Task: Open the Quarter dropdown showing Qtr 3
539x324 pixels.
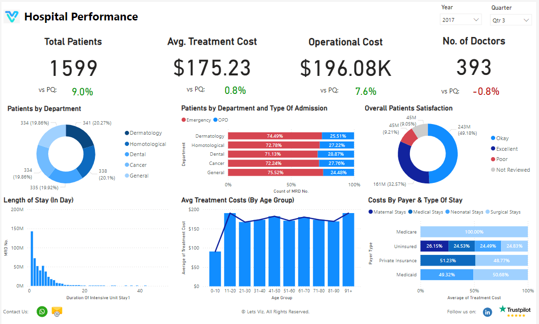Action: (510, 20)
